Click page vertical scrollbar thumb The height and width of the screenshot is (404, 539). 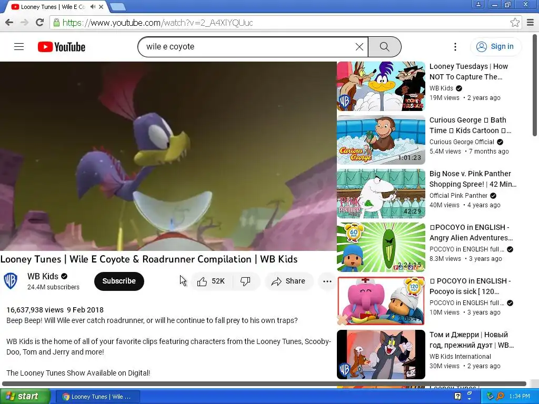535,85
